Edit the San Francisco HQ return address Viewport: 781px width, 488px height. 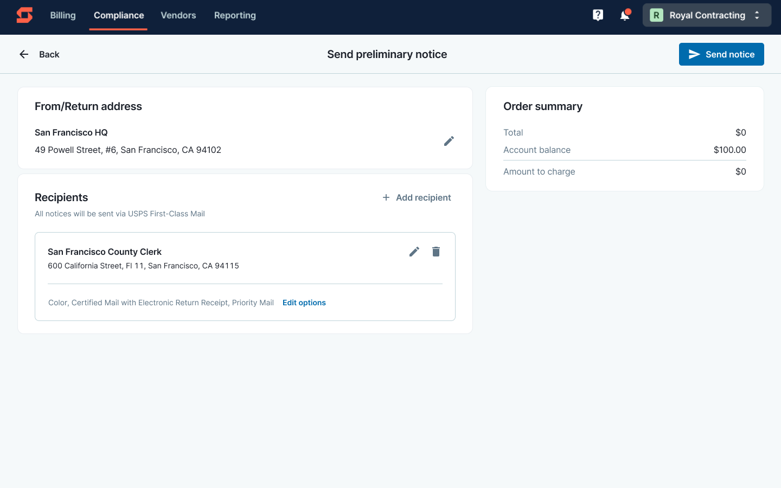pyautogui.click(x=449, y=141)
